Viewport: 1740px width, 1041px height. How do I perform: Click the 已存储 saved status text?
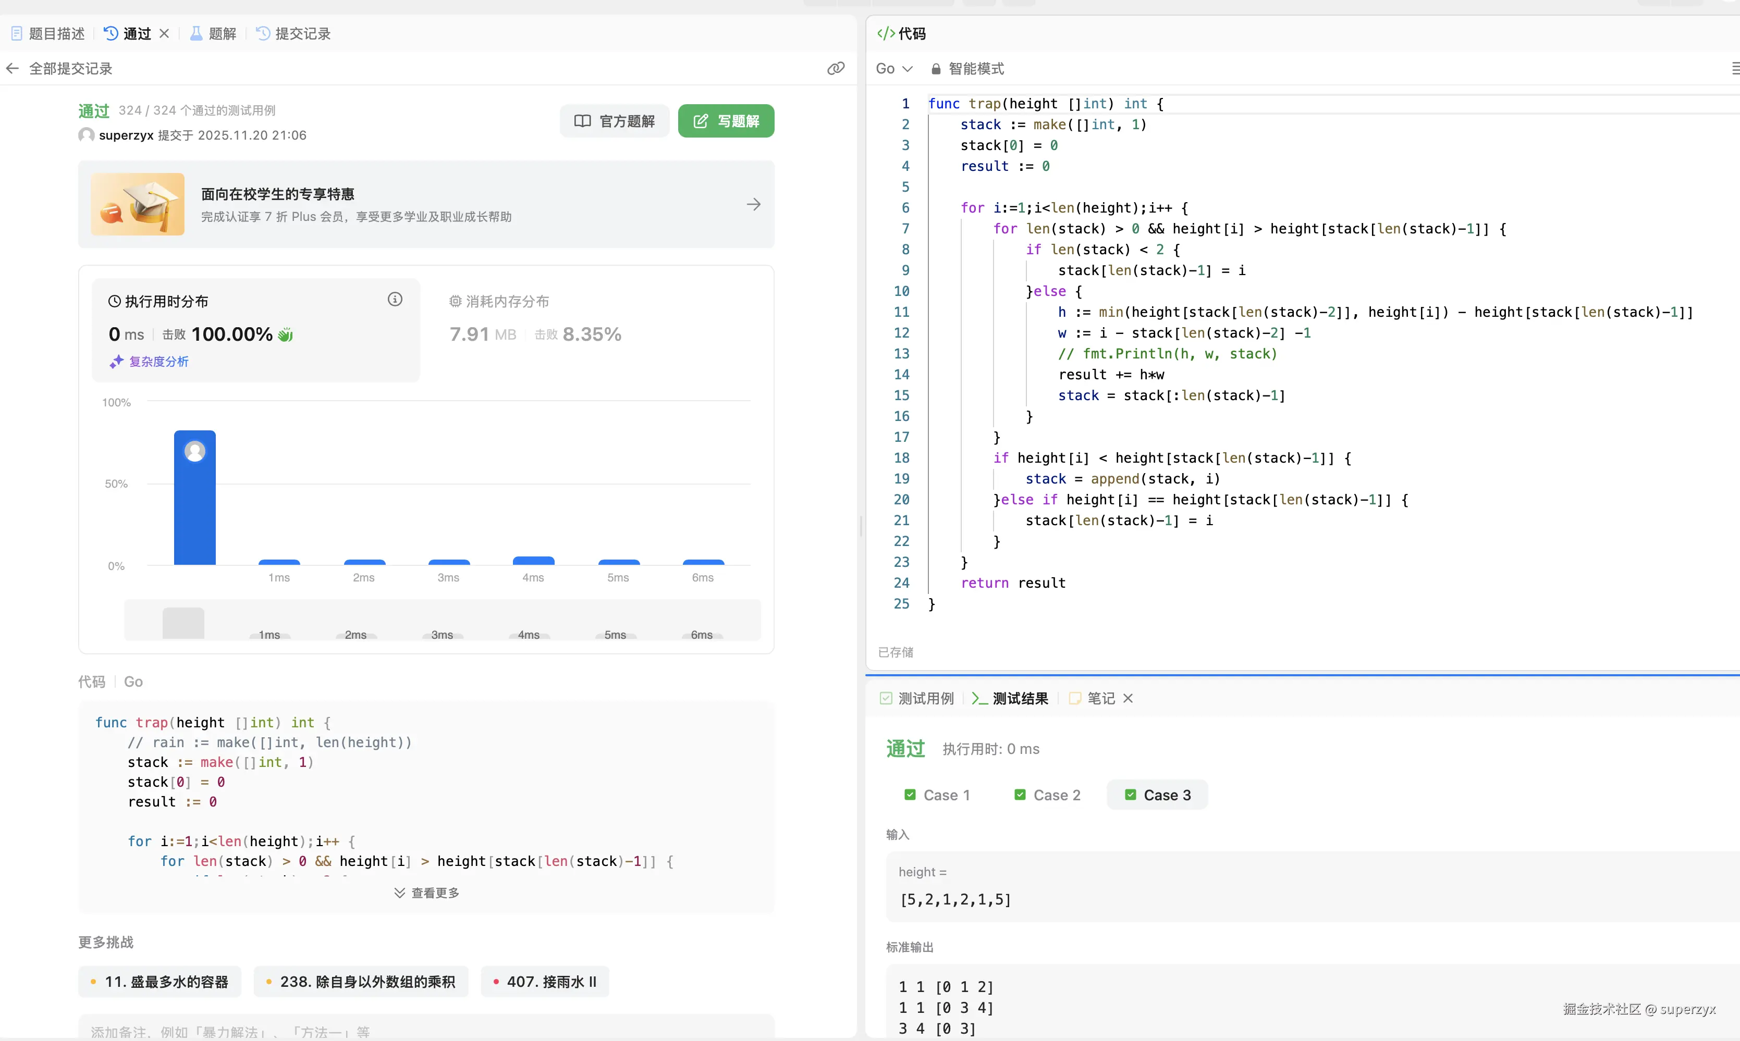click(x=896, y=652)
